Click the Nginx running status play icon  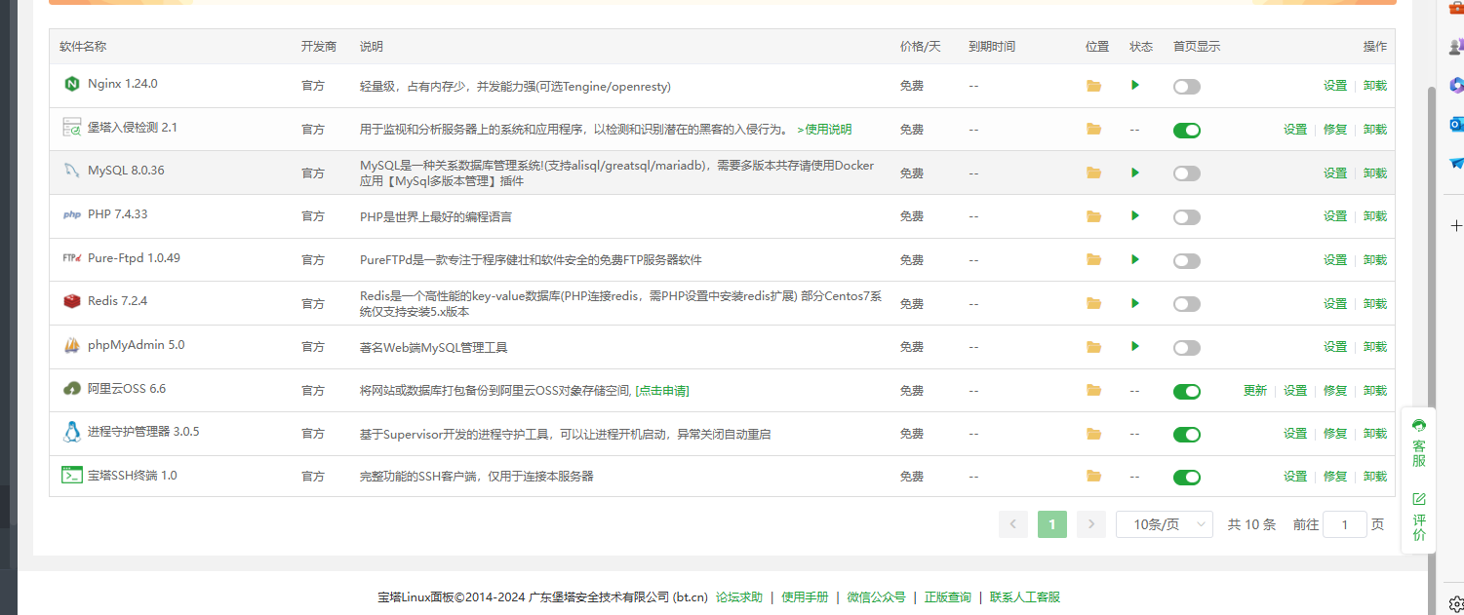click(1134, 85)
